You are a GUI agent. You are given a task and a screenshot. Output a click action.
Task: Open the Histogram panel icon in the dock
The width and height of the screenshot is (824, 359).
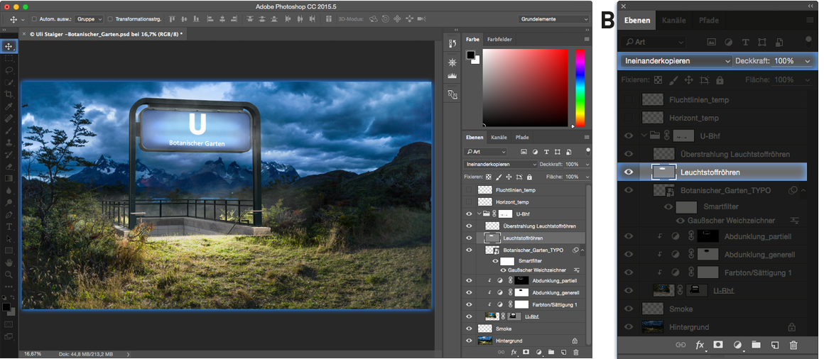452,76
